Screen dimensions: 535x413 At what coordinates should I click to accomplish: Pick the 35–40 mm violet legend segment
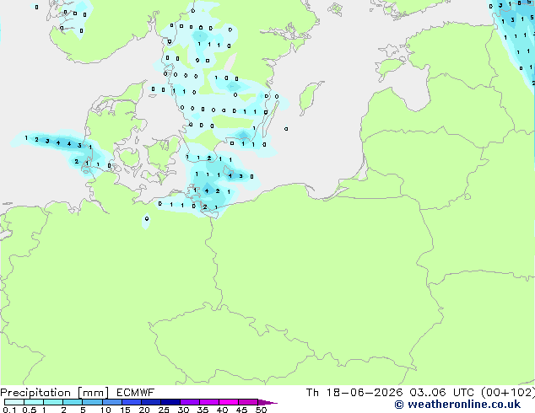208,402
